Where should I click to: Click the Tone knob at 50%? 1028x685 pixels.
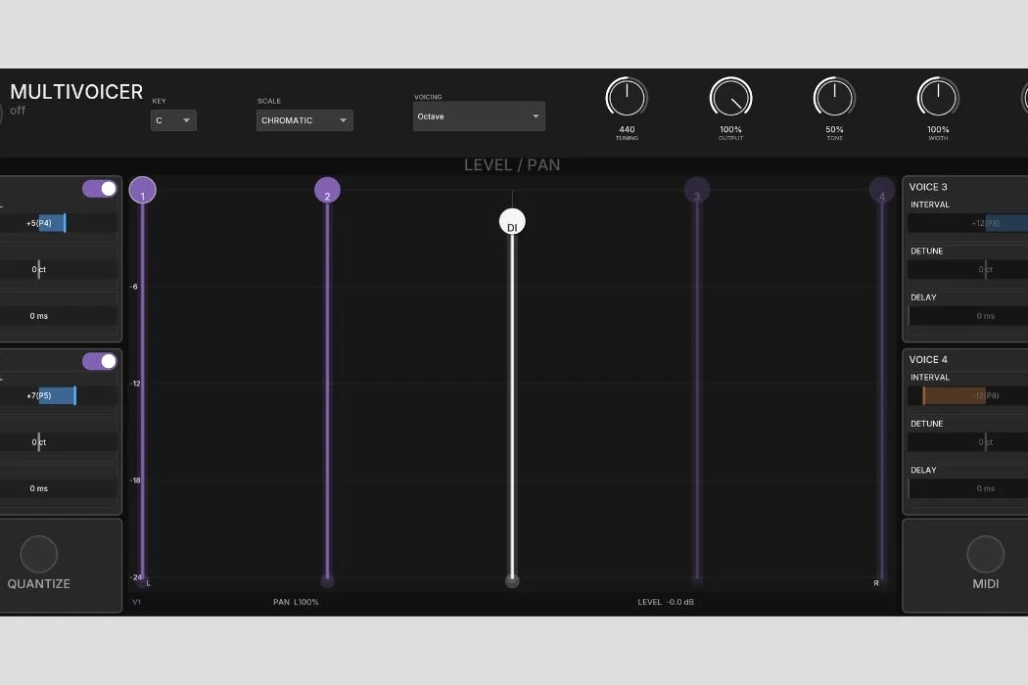tap(834, 98)
